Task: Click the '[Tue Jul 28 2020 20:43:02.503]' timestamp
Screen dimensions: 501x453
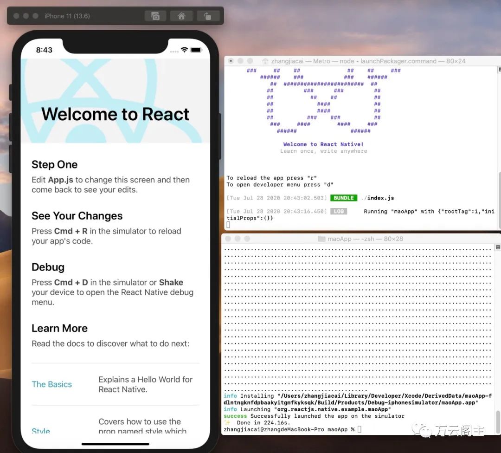Action: click(276, 198)
